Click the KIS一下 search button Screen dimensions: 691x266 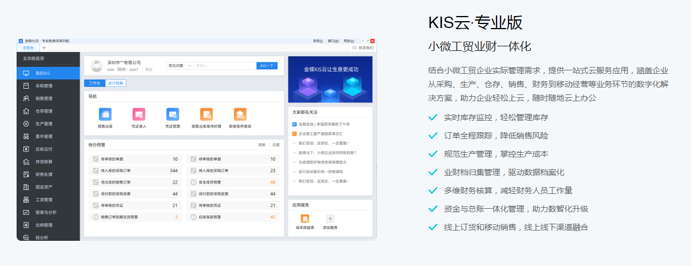click(267, 66)
